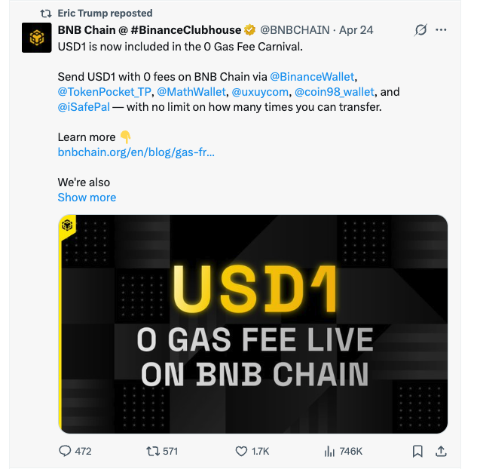This screenshot has height=469, width=477.
Task: Click the Grok explain icon
Action: [x=420, y=30]
